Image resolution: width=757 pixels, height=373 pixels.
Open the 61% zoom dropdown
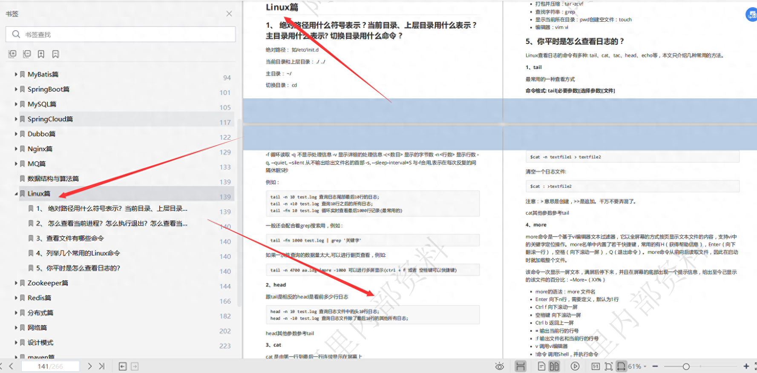637,366
